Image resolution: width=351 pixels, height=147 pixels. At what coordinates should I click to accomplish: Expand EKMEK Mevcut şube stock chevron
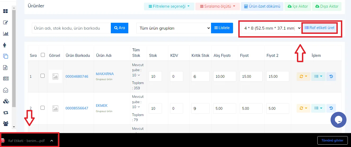point(139,107)
